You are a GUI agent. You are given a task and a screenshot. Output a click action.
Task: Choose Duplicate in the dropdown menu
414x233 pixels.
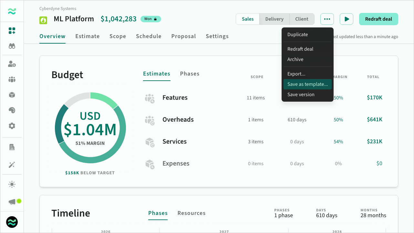[x=297, y=35]
